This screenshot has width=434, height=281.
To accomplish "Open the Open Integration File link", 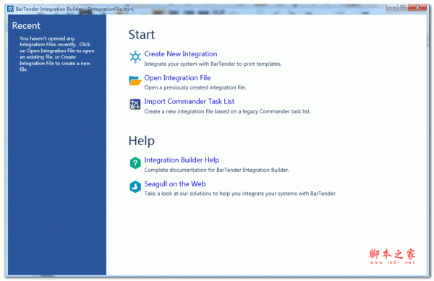I will coord(177,78).
